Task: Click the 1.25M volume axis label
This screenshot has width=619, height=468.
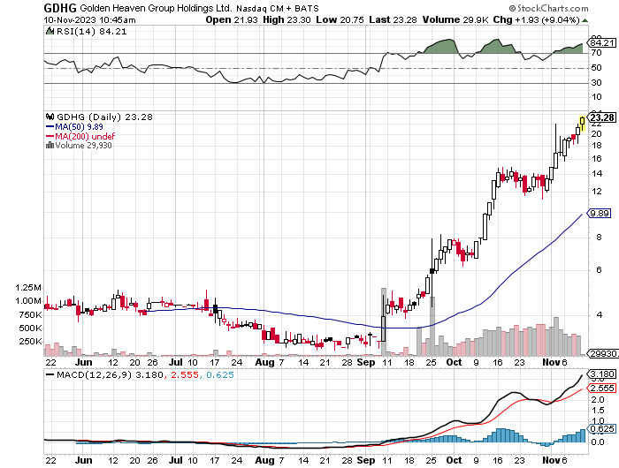Action: click(28, 288)
